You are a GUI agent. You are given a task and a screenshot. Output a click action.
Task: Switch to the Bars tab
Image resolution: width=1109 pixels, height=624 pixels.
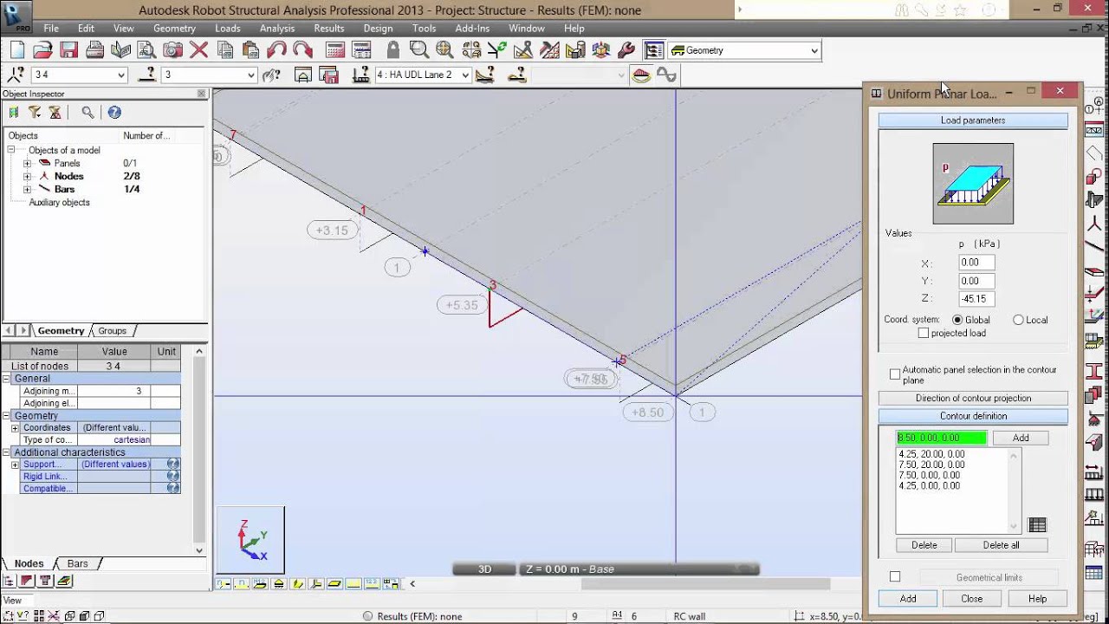pos(77,563)
